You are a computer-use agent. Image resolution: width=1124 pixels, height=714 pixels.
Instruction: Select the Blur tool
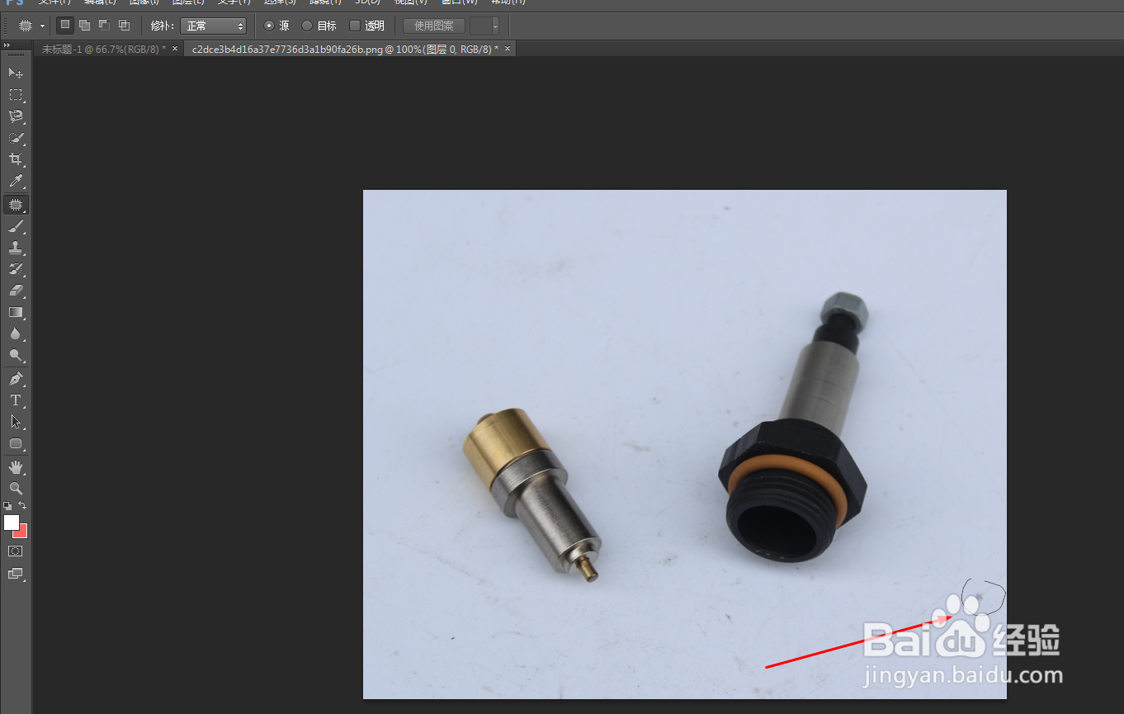[16, 333]
